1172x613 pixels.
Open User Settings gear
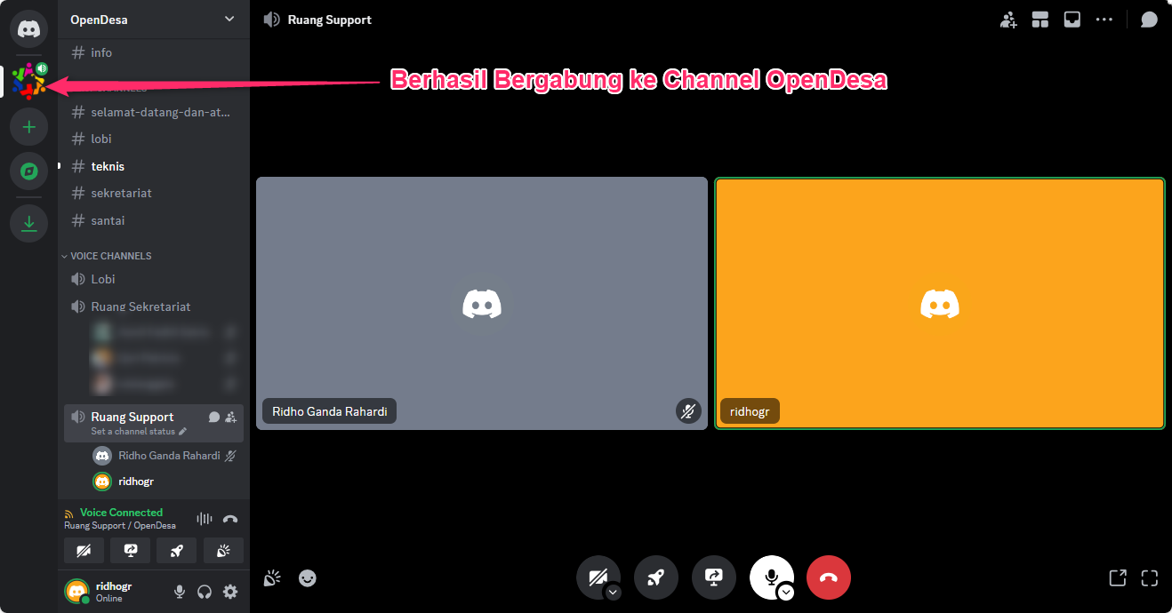click(x=230, y=592)
